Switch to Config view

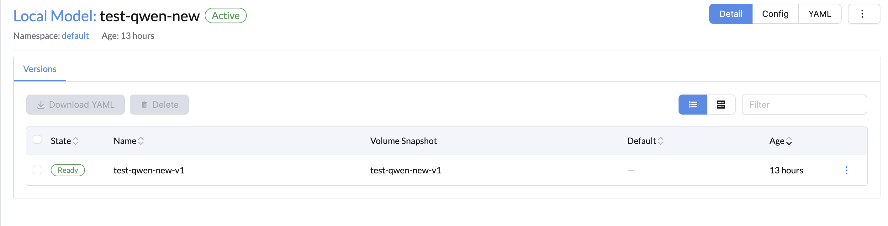(x=775, y=14)
